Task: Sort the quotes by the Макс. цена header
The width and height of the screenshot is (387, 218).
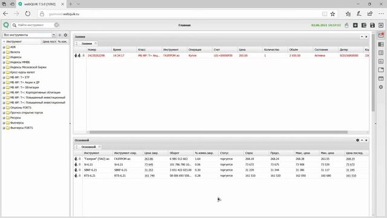Action: [x=307, y=153]
